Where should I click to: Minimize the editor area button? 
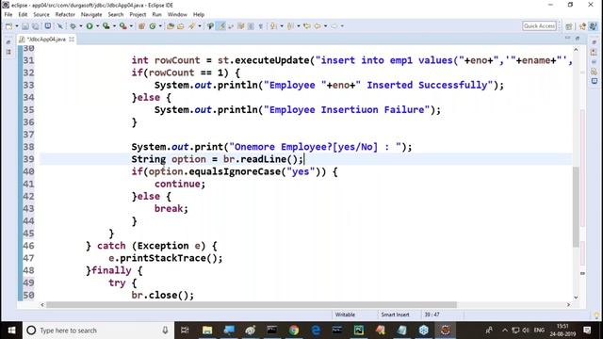coord(567,38)
